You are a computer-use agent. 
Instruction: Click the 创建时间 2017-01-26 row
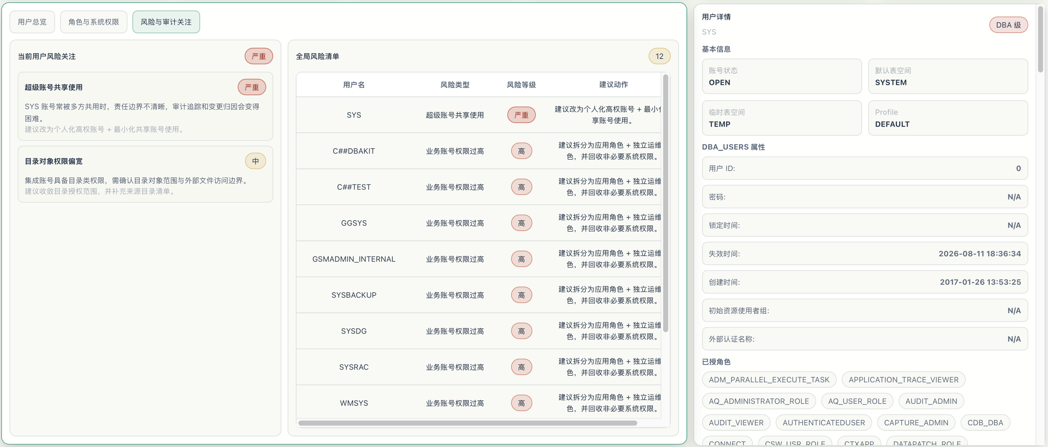click(x=865, y=282)
